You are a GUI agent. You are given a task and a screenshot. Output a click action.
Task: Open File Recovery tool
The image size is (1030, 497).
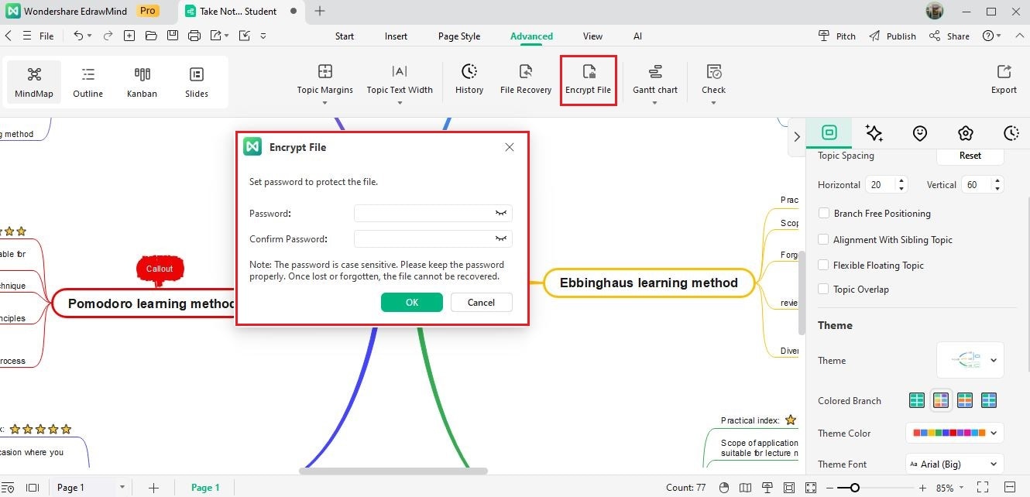[525, 79]
